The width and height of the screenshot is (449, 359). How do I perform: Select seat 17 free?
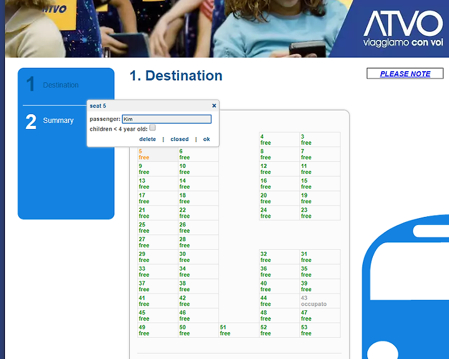click(x=158, y=198)
